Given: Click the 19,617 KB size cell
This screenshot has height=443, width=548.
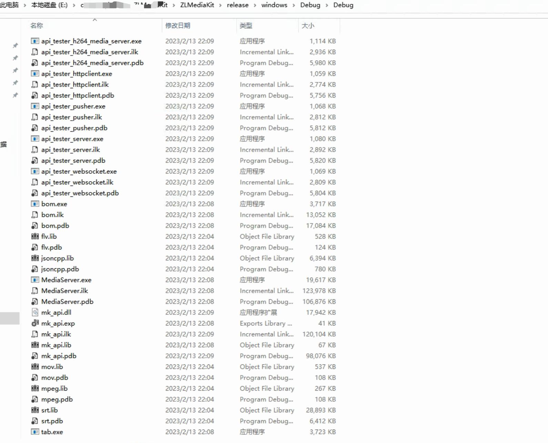Looking at the screenshot, I should tap(321, 280).
